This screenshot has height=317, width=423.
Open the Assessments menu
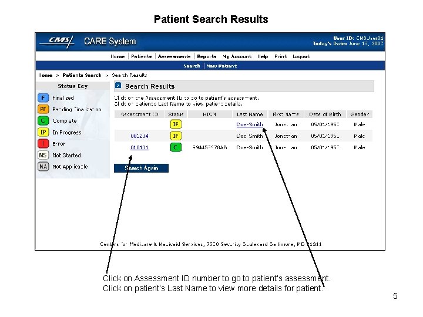click(x=174, y=56)
